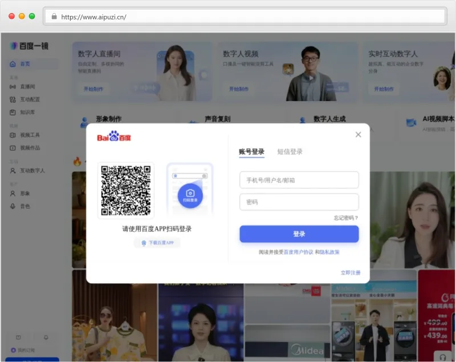456x362 pixels.
Task: Click 开始制作 on 实时互动数字人 card
Action: click(x=384, y=89)
